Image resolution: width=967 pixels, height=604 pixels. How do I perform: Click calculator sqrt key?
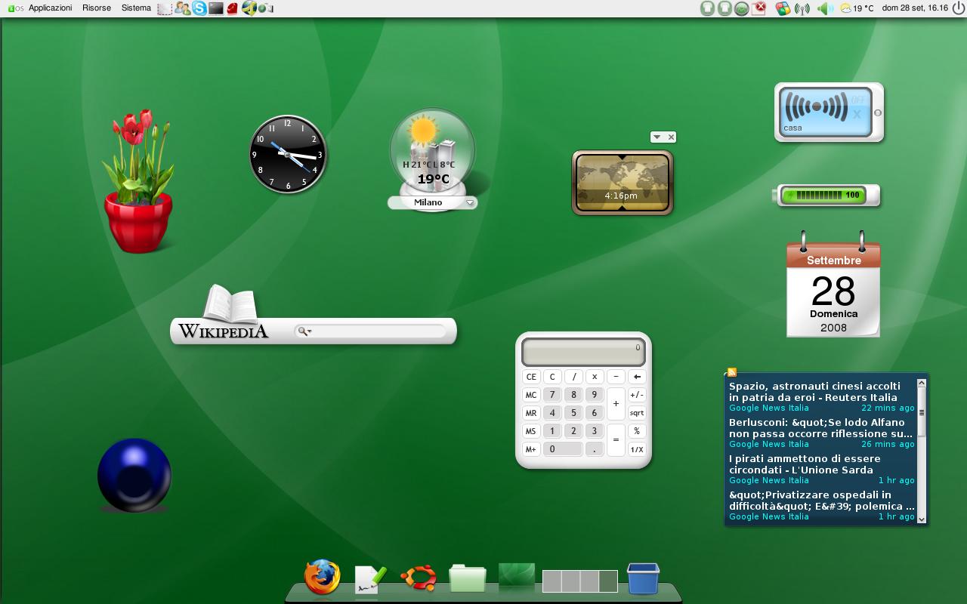pos(637,412)
